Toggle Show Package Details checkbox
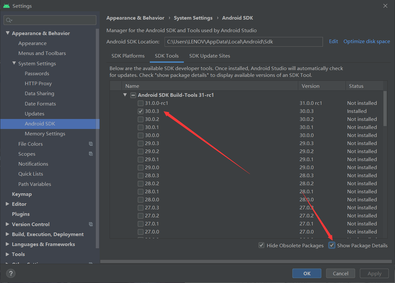The image size is (395, 283). (332, 245)
